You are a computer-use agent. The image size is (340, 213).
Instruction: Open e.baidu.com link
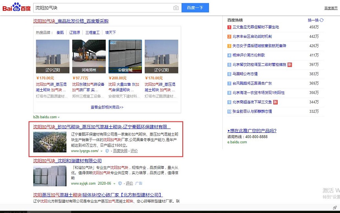pyautogui.click(x=237, y=142)
